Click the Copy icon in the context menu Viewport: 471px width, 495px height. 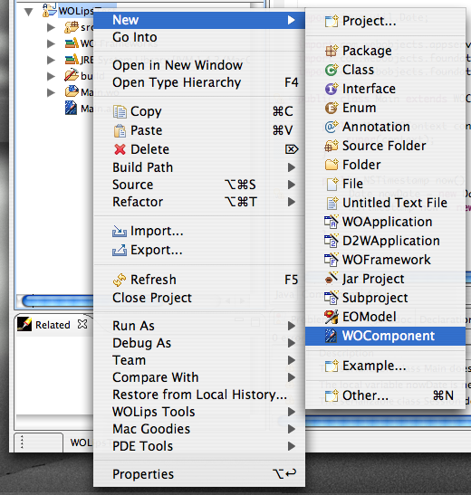(120, 111)
